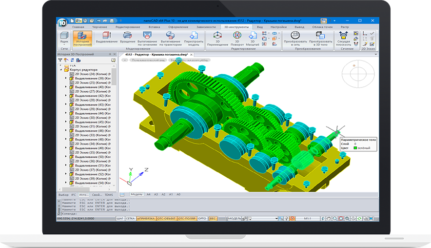Toggle СЕТКА grid display
431x248 pixels.
pyautogui.click(x=130, y=219)
